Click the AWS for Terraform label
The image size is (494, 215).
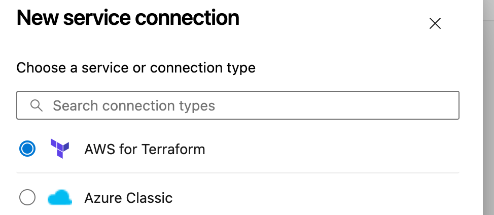[145, 150]
